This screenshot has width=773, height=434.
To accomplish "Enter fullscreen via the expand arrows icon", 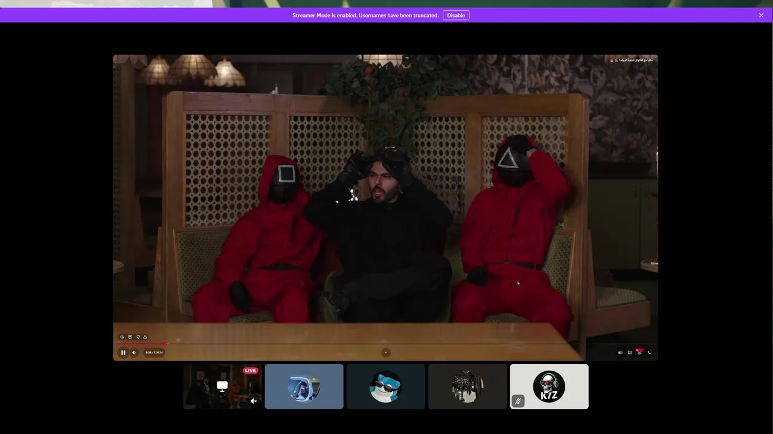I will [x=649, y=353].
